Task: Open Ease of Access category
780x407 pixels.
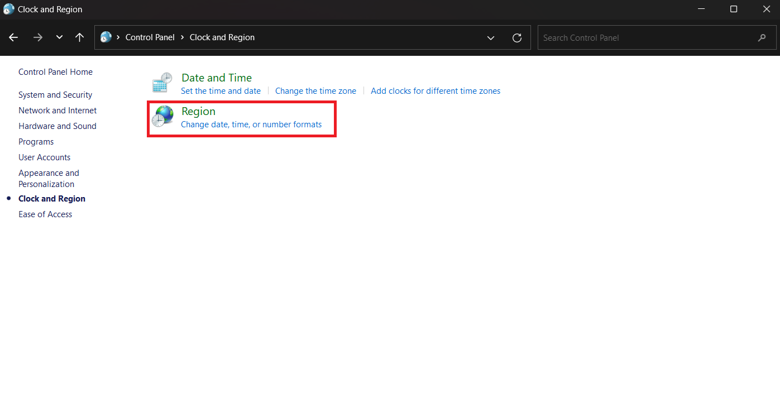Action: tap(45, 214)
